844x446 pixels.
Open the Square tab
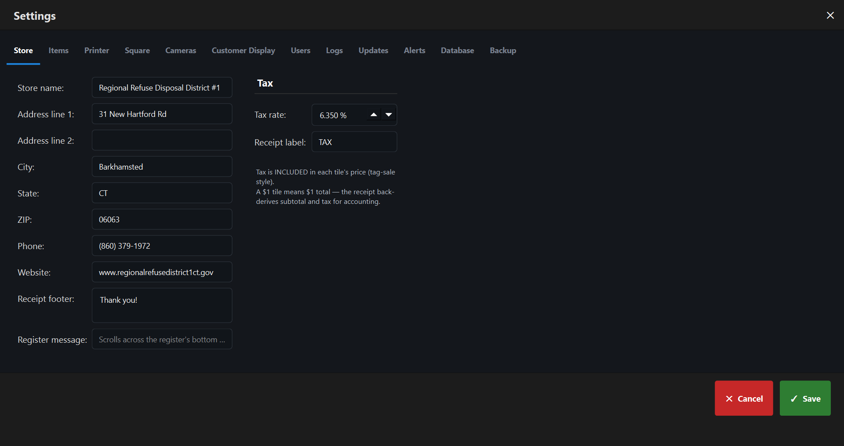click(x=137, y=51)
